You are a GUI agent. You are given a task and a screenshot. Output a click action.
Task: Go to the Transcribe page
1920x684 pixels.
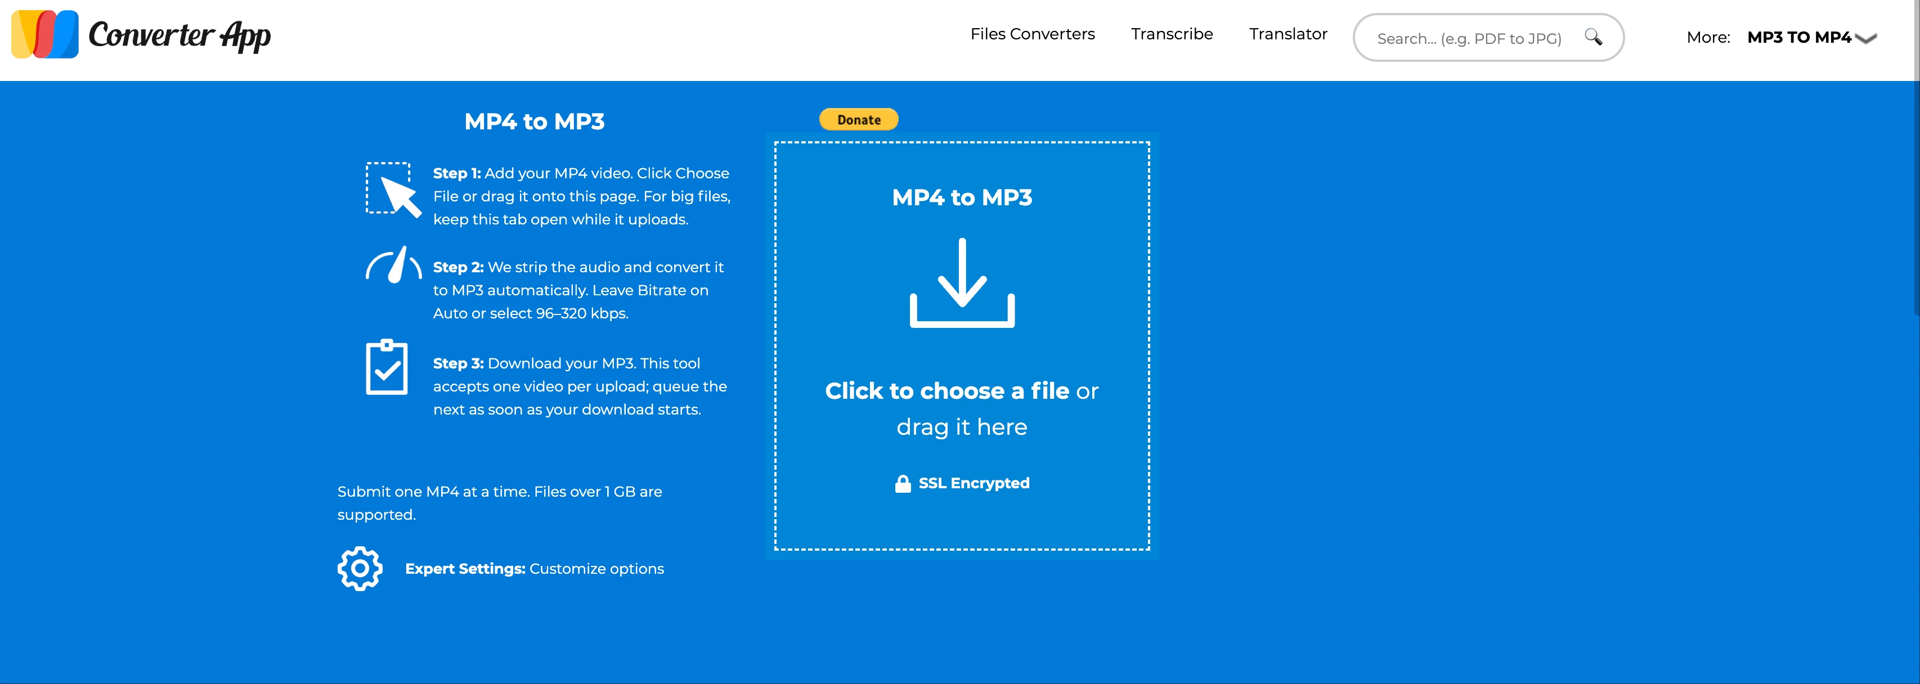1171,34
